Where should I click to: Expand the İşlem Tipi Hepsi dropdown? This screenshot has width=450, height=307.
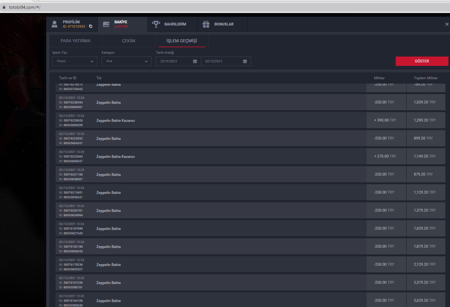75,61
